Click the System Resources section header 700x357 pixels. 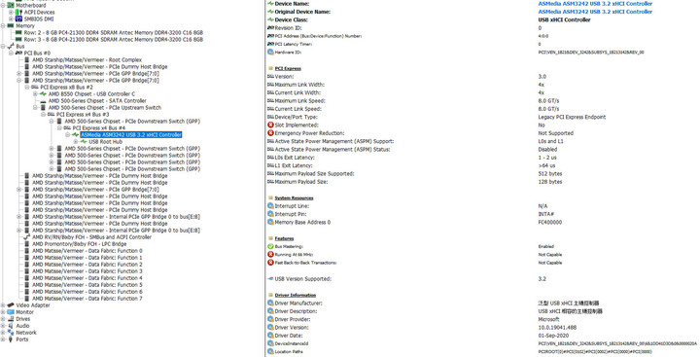(x=294, y=197)
